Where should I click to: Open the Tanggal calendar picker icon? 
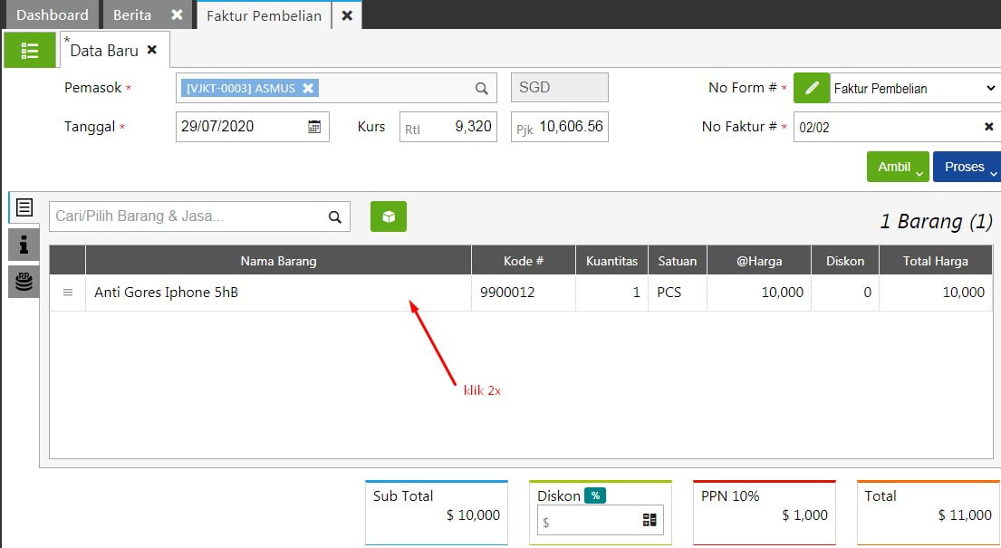[314, 127]
